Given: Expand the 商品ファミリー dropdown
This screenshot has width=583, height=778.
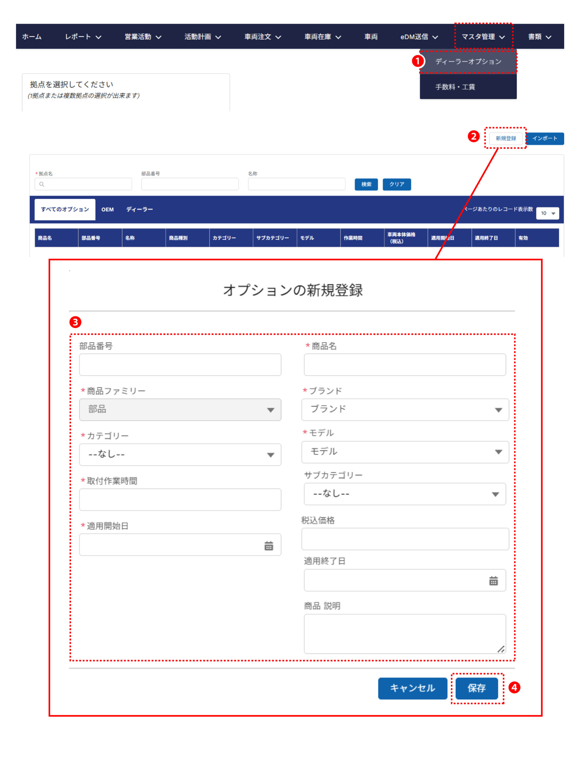Looking at the screenshot, I should pos(180,410).
